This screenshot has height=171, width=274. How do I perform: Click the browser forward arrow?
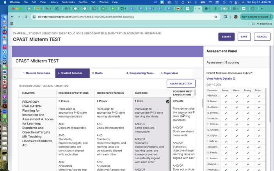click(19, 17)
